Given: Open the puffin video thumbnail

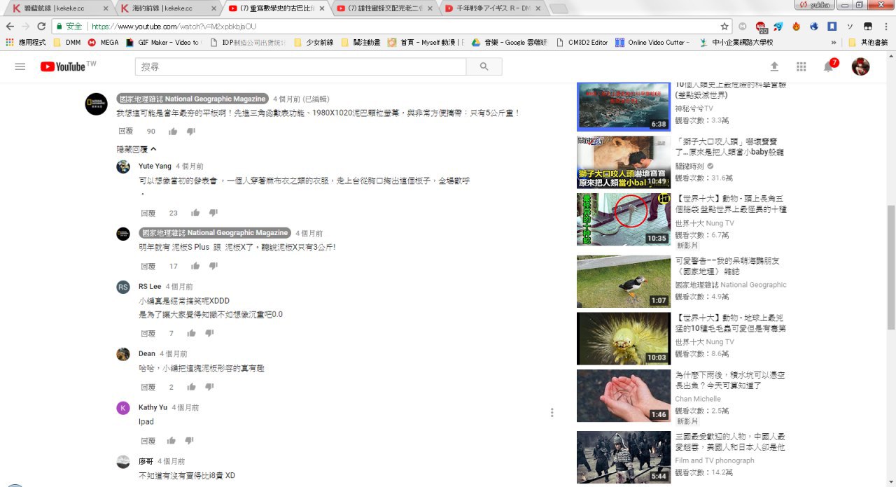Looking at the screenshot, I should pos(623,281).
